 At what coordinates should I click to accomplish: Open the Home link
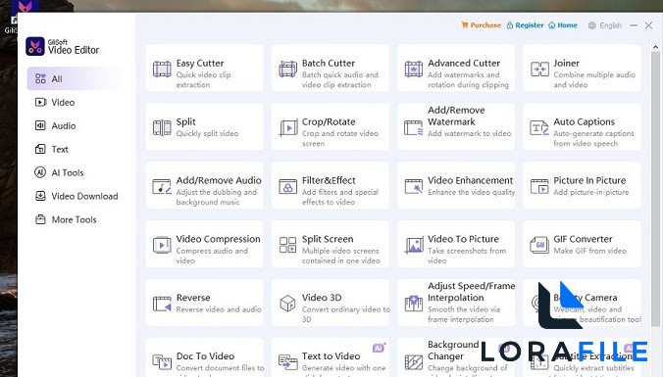coord(563,25)
